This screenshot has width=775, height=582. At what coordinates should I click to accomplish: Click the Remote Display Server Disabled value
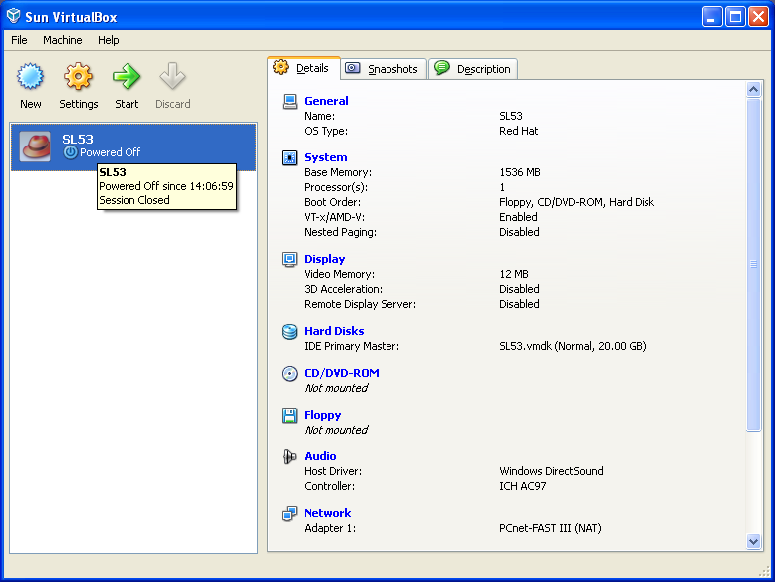(519, 304)
